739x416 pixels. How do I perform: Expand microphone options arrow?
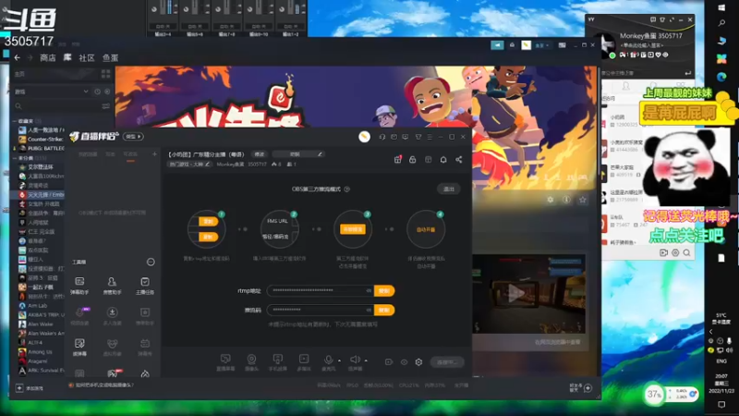coord(339,361)
